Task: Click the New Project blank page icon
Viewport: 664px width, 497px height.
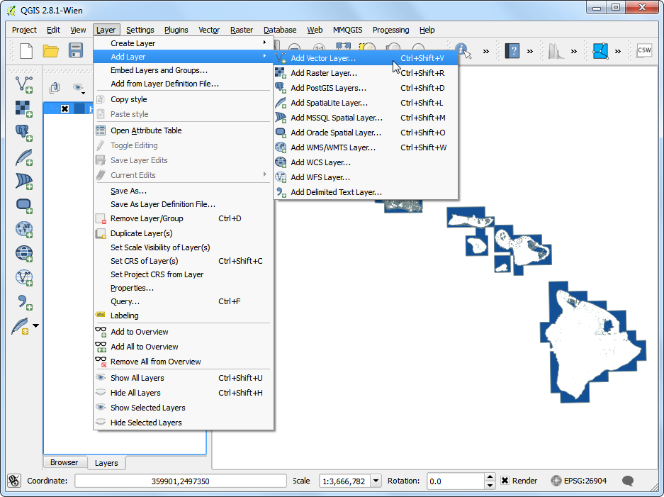Action: [x=26, y=51]
